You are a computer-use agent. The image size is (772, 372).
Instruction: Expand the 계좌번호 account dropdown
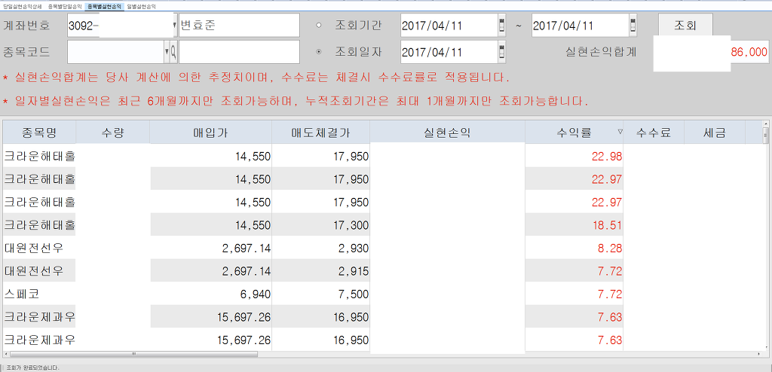click(175, 26)
